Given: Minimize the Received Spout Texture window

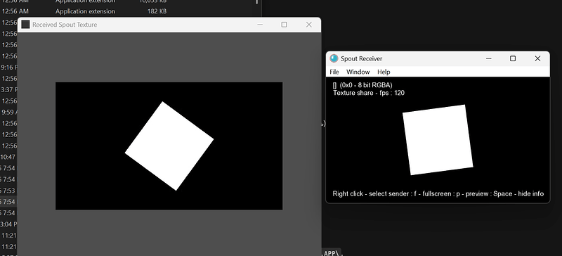Looking at the screenshot, I should 260,25.
